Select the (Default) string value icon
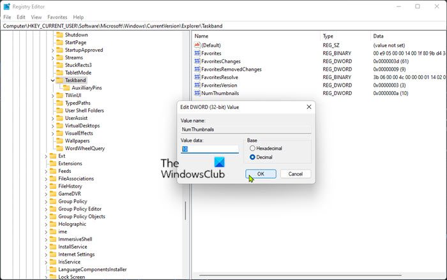The image size is (447, 280). pos(197,45)
